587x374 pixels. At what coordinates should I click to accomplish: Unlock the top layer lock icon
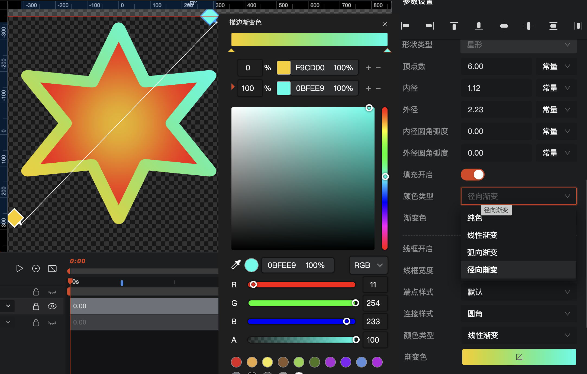coord(36,292)
